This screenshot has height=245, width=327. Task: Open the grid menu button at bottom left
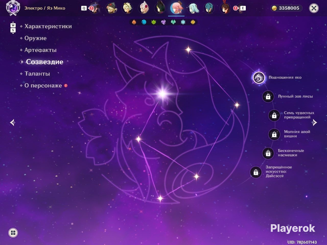pyautogui.click(x=13, y=233)
